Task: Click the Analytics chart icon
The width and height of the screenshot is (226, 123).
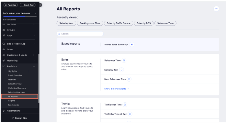Action: coord(4,66)
